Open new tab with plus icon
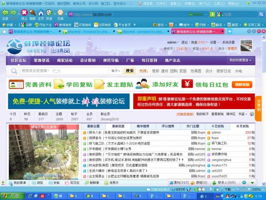Viewport: 266px width, 200px height. click(x=229, y=31)
